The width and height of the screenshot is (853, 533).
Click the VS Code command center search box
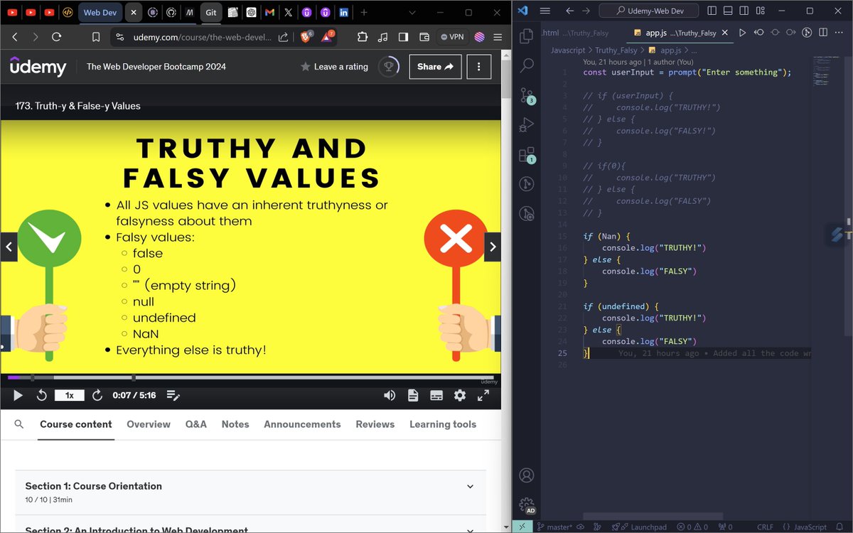(649, 11)
